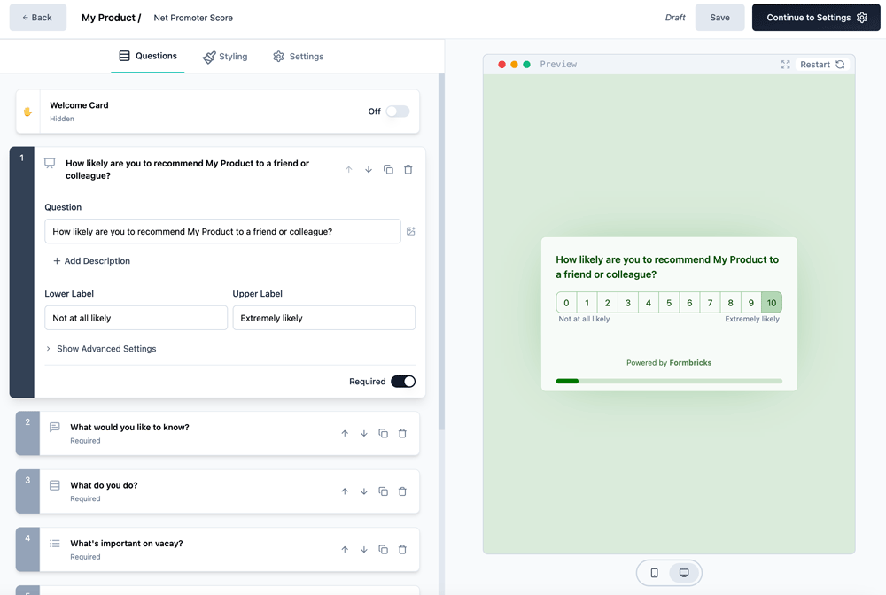This screenshot has width=886, height=595.
Task: Expand the 'What do you do?' question card
Action: [195, 491]
